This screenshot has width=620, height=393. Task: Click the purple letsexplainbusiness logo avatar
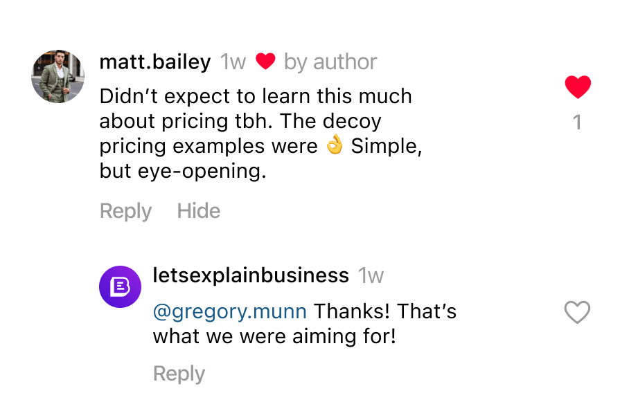pos(121,286)
